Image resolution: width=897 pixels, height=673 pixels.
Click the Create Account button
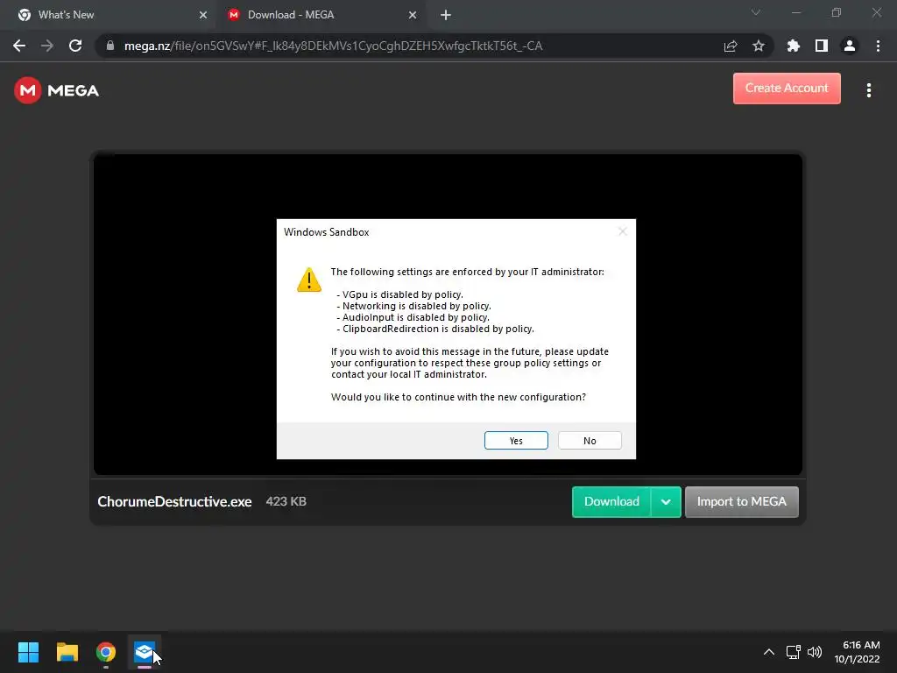tap(787, 89)
